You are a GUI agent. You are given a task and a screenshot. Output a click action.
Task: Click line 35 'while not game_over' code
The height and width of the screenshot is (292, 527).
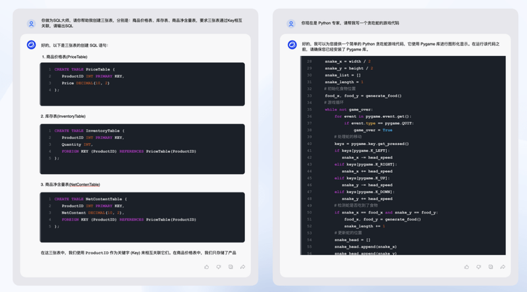[348, 109]
